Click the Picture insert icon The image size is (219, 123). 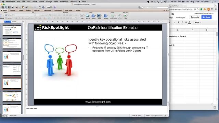[88, 16]
